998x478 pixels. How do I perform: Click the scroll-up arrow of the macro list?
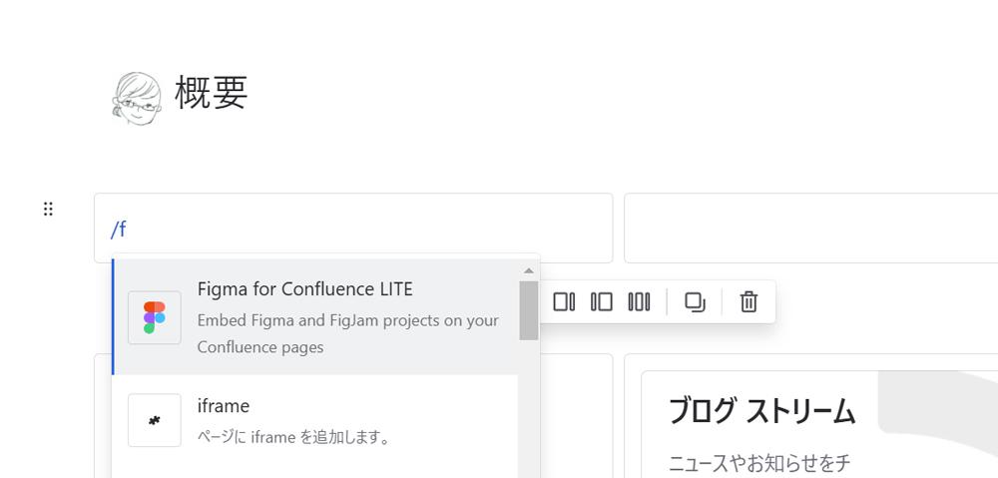[529, 270]
